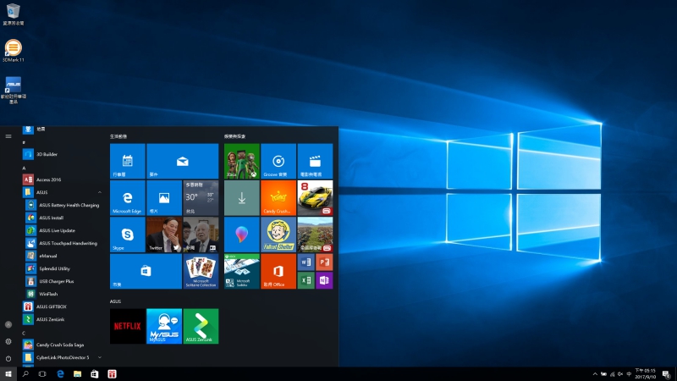Open Store from the taskbar
The width and height of the screenshot is (677, 381).
[x=95, y=374]
